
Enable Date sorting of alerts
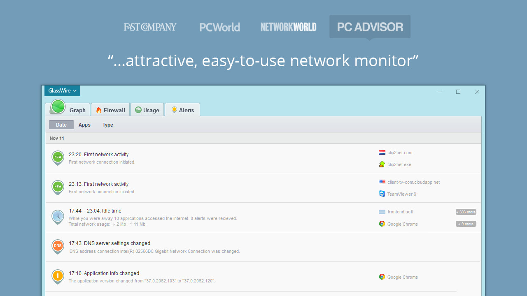pyautogui.click(x=61, y=125)
